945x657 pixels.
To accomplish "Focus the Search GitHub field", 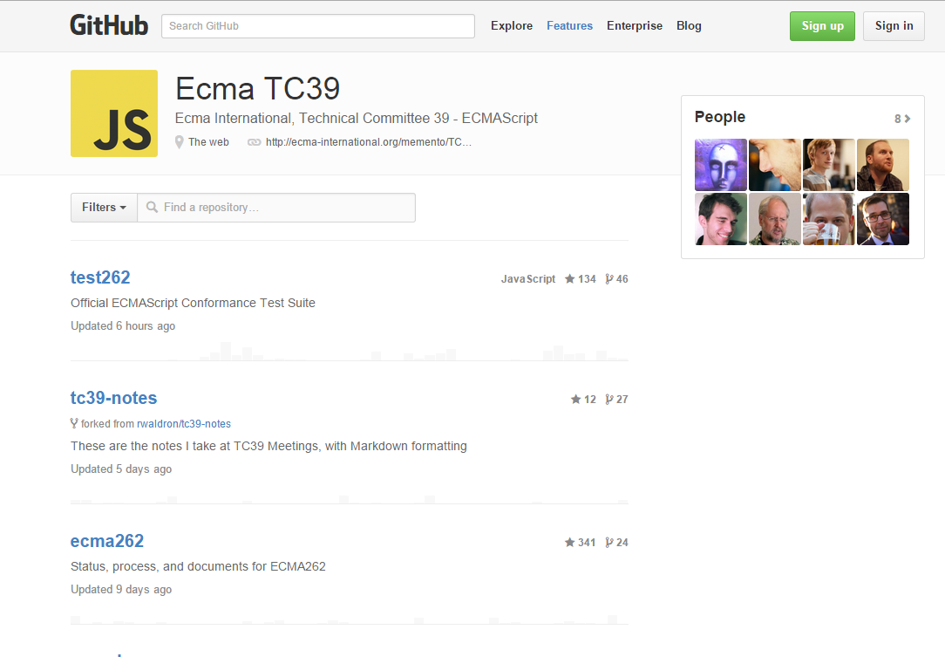I will pyautogui.click(x=317, y=26).
